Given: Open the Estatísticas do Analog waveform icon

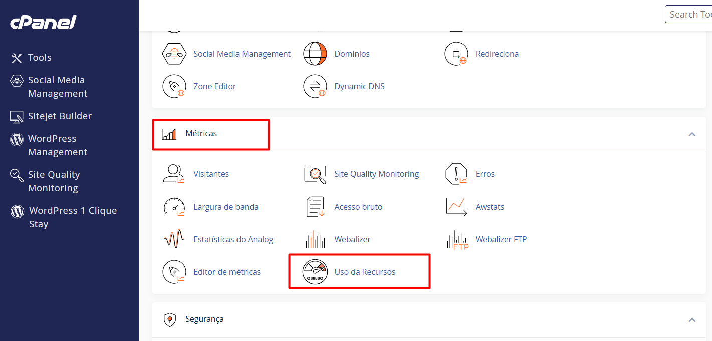Looking at the screenshot, I should [174, 239].
